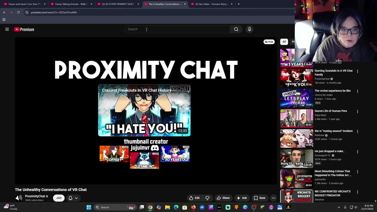Open Starting Scandals In A VR Chat Family video
377x212 pixels.
333,72
